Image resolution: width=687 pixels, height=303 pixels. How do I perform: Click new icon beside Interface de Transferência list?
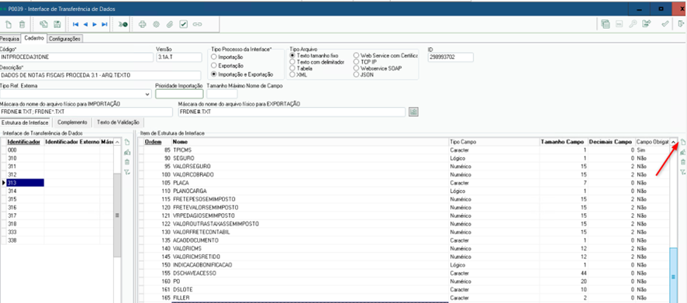tap(127, 143)
